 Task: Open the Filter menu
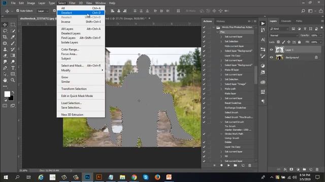[72, 3]
